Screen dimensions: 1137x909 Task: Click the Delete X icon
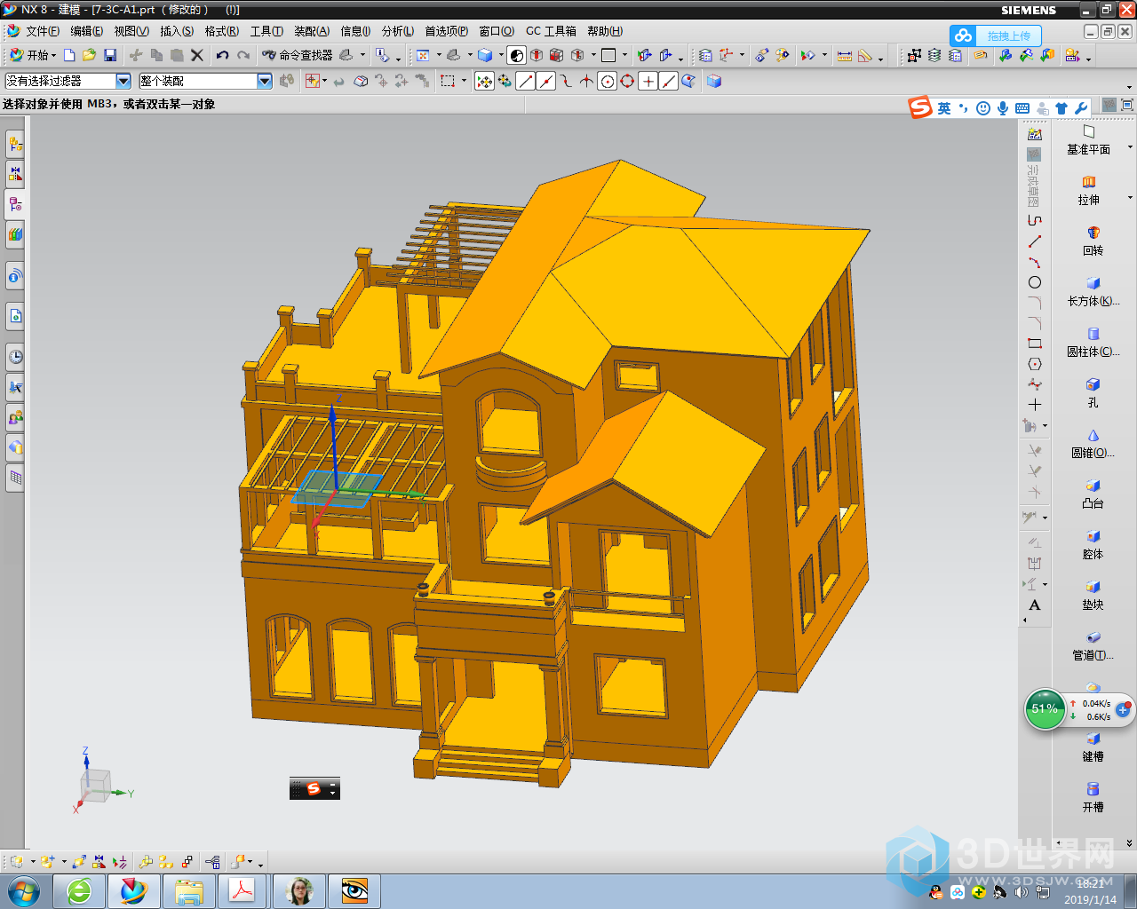197,55
